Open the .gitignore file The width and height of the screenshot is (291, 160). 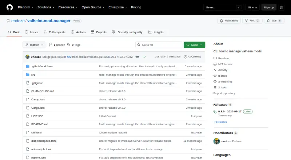coord(37,83)
